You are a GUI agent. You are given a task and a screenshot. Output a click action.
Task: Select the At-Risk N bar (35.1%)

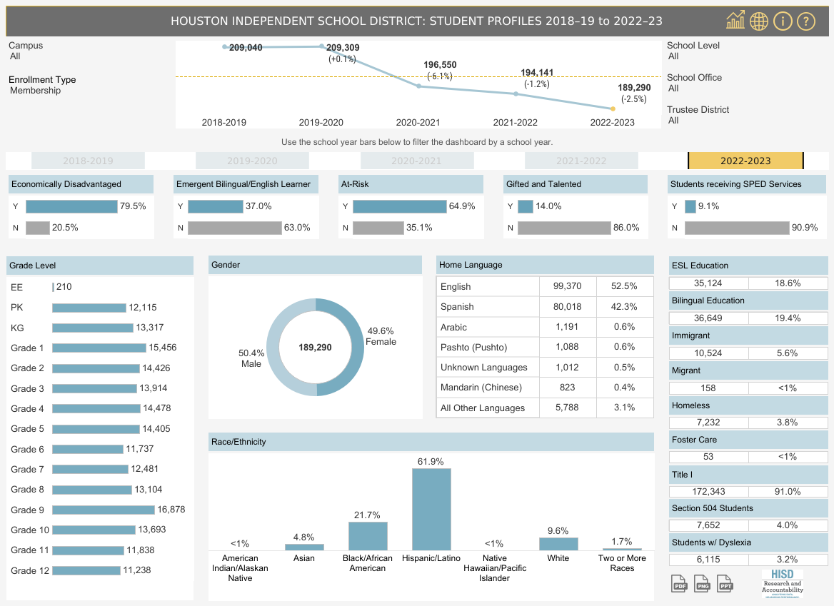(378, 228)
